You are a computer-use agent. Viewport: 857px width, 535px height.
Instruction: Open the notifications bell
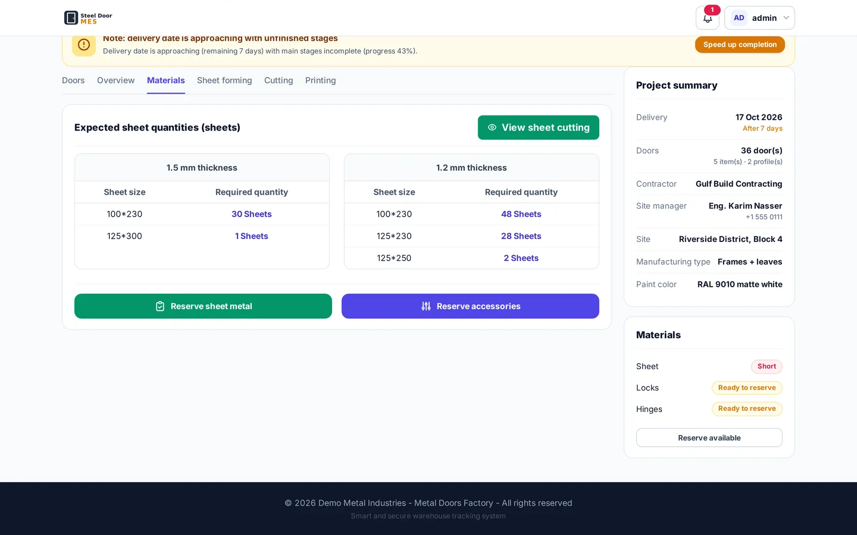[x=708, y=18]
